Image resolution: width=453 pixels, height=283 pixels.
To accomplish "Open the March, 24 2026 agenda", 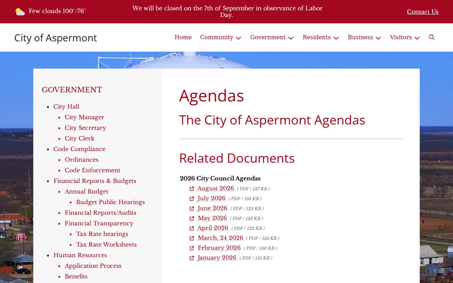I will [x=220, y=238].
